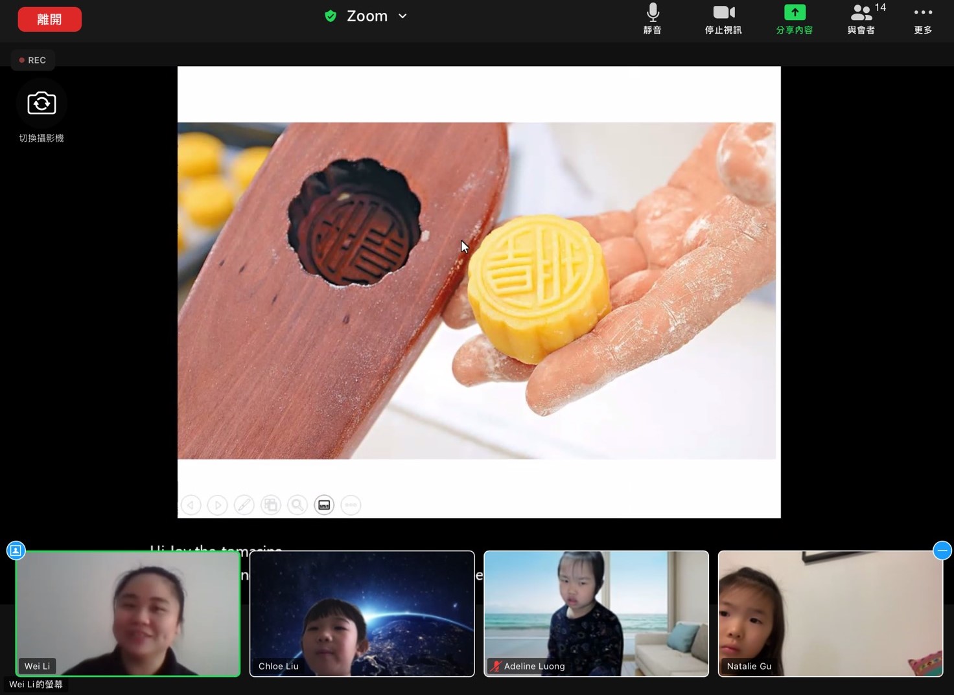Screen dimensions: 954x695
Task: Click the REC recording indicator
Action: (x=32, y=60)
